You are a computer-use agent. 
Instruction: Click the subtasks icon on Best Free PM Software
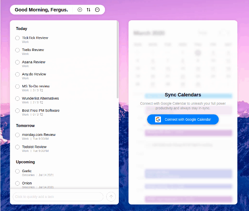pos(41,114)
